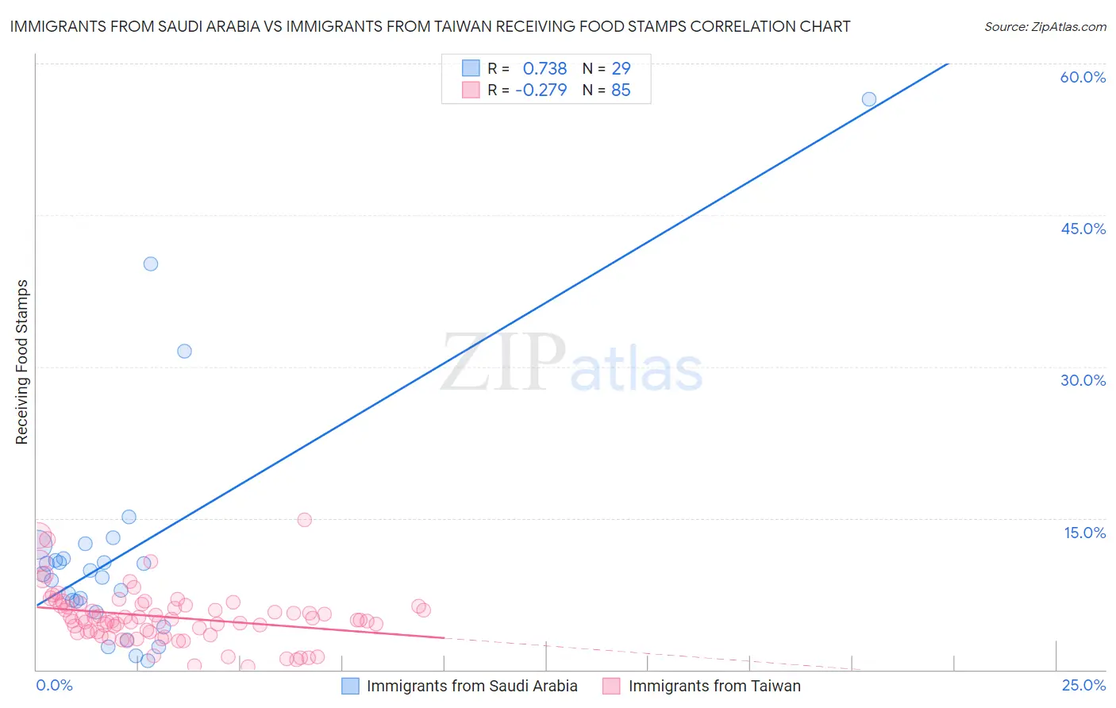Click the blue data point near 31%
Screen dimensions: 1116x708
(184, 351)
